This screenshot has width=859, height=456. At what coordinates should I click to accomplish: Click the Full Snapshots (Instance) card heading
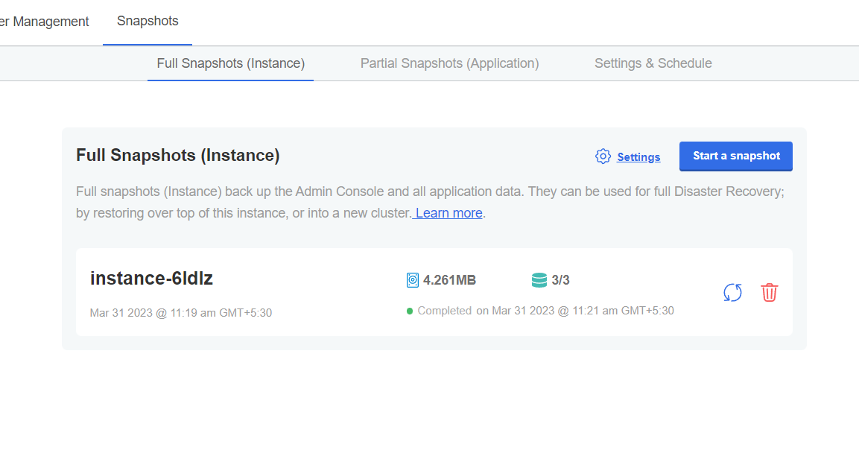[177, 155]
